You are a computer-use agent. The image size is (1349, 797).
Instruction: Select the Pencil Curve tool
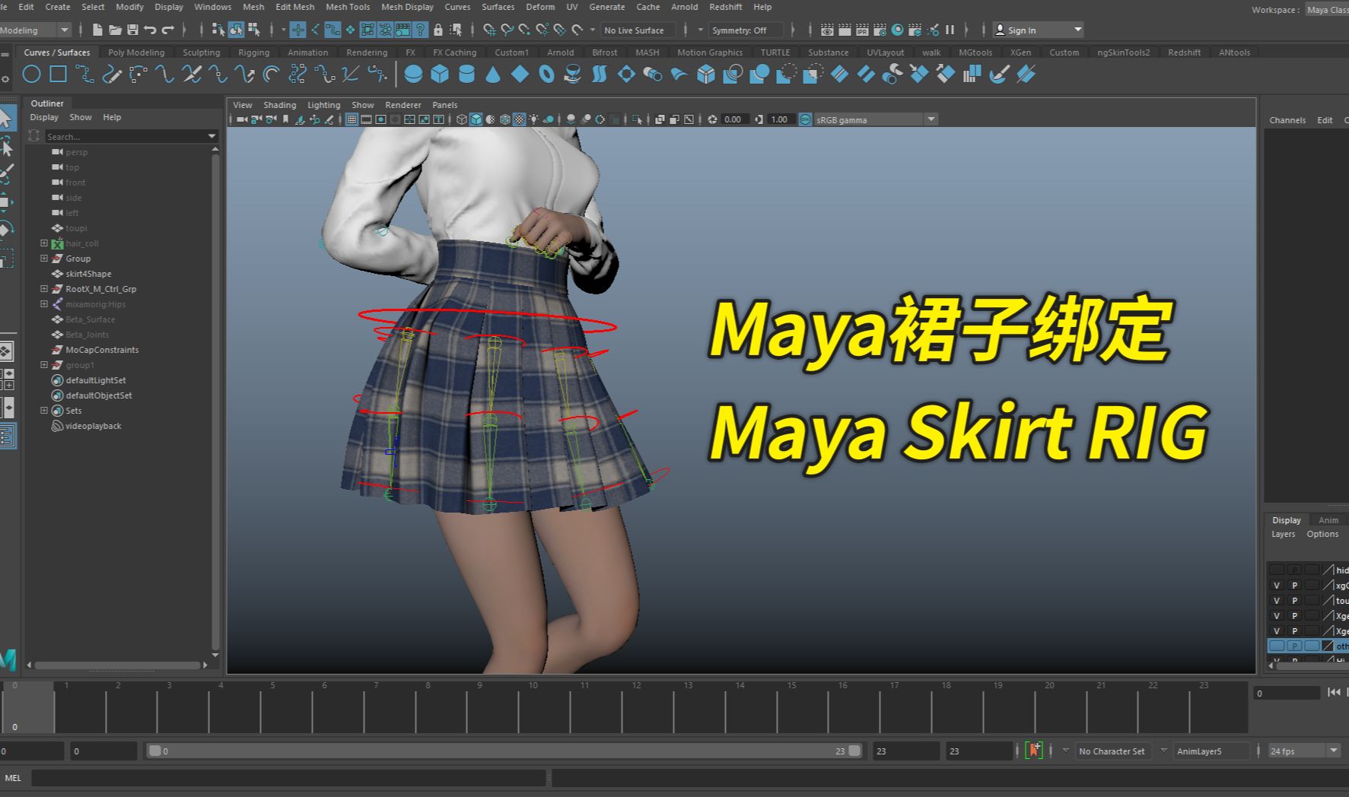[x=112, y=74]
